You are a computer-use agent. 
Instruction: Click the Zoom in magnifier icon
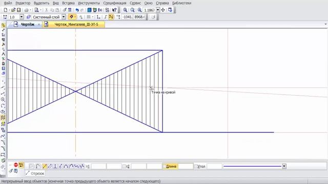pyautogui.click(x=125, y=10)
